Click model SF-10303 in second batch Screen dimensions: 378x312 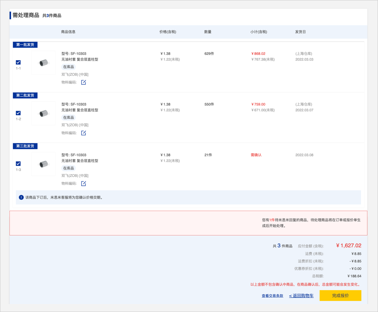tap(74, 104)
